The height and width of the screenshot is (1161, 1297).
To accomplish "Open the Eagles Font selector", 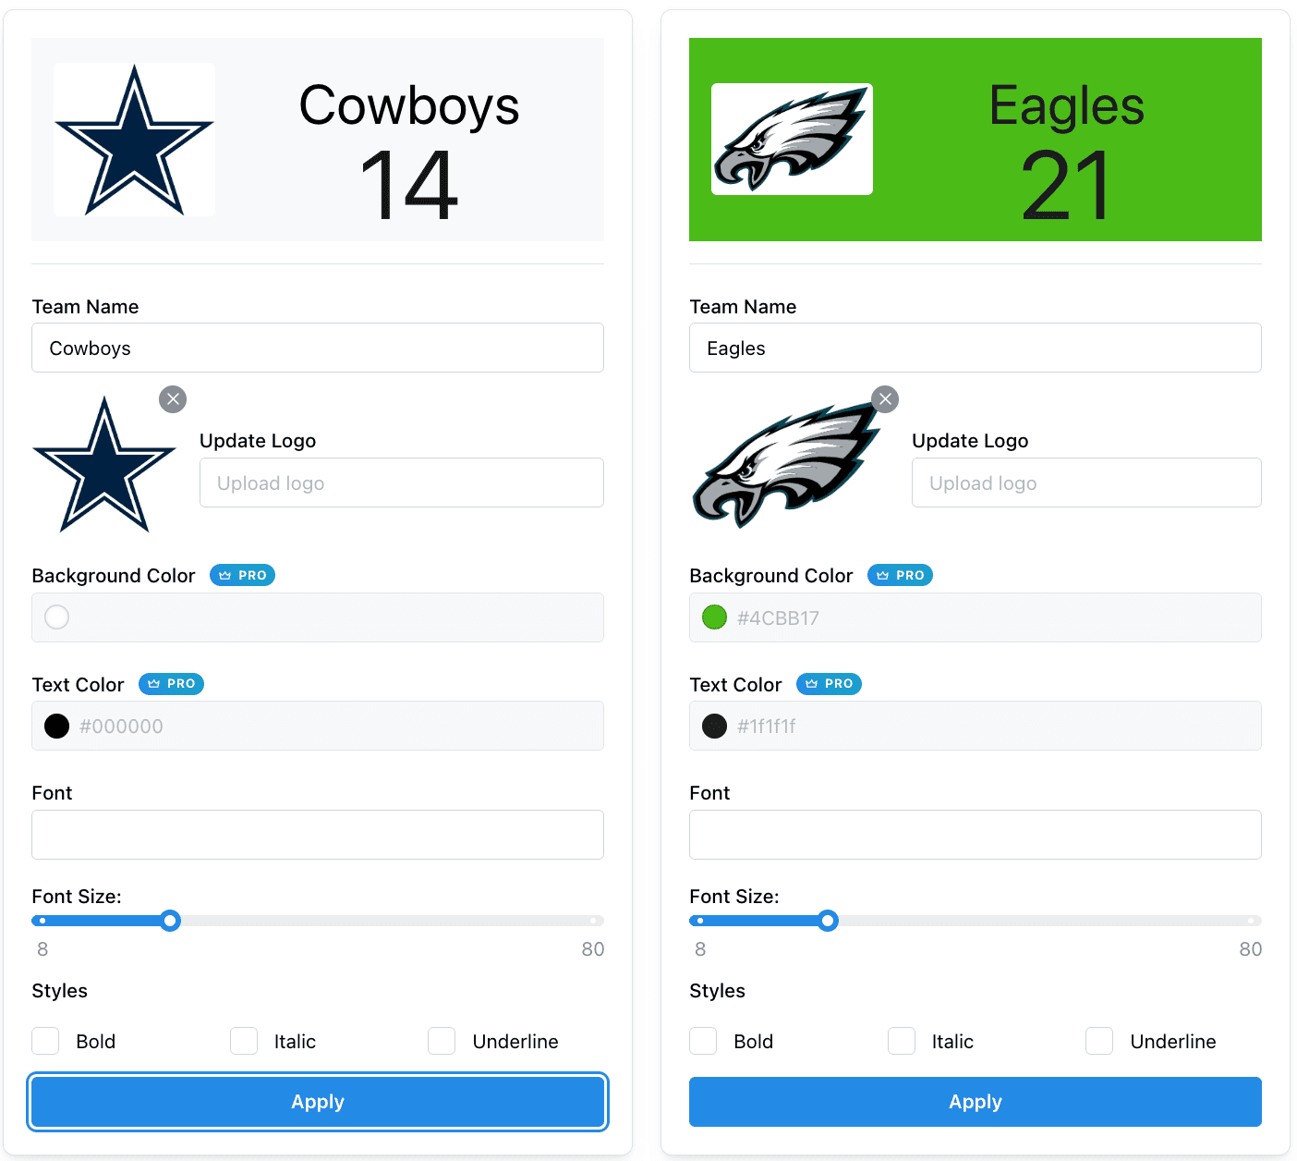I will coord(975,835).
